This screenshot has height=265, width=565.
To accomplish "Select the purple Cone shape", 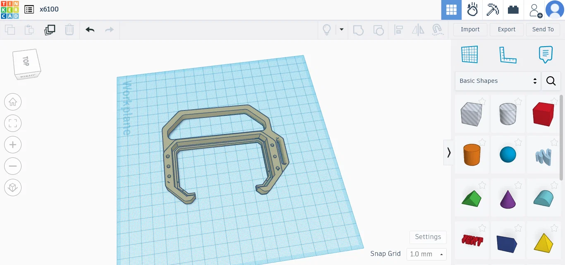I will click(508, 199).
